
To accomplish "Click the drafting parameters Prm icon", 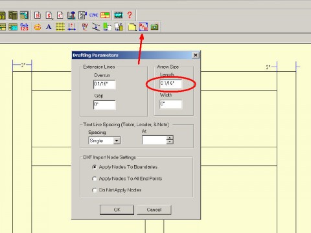I will coord(143,27).
